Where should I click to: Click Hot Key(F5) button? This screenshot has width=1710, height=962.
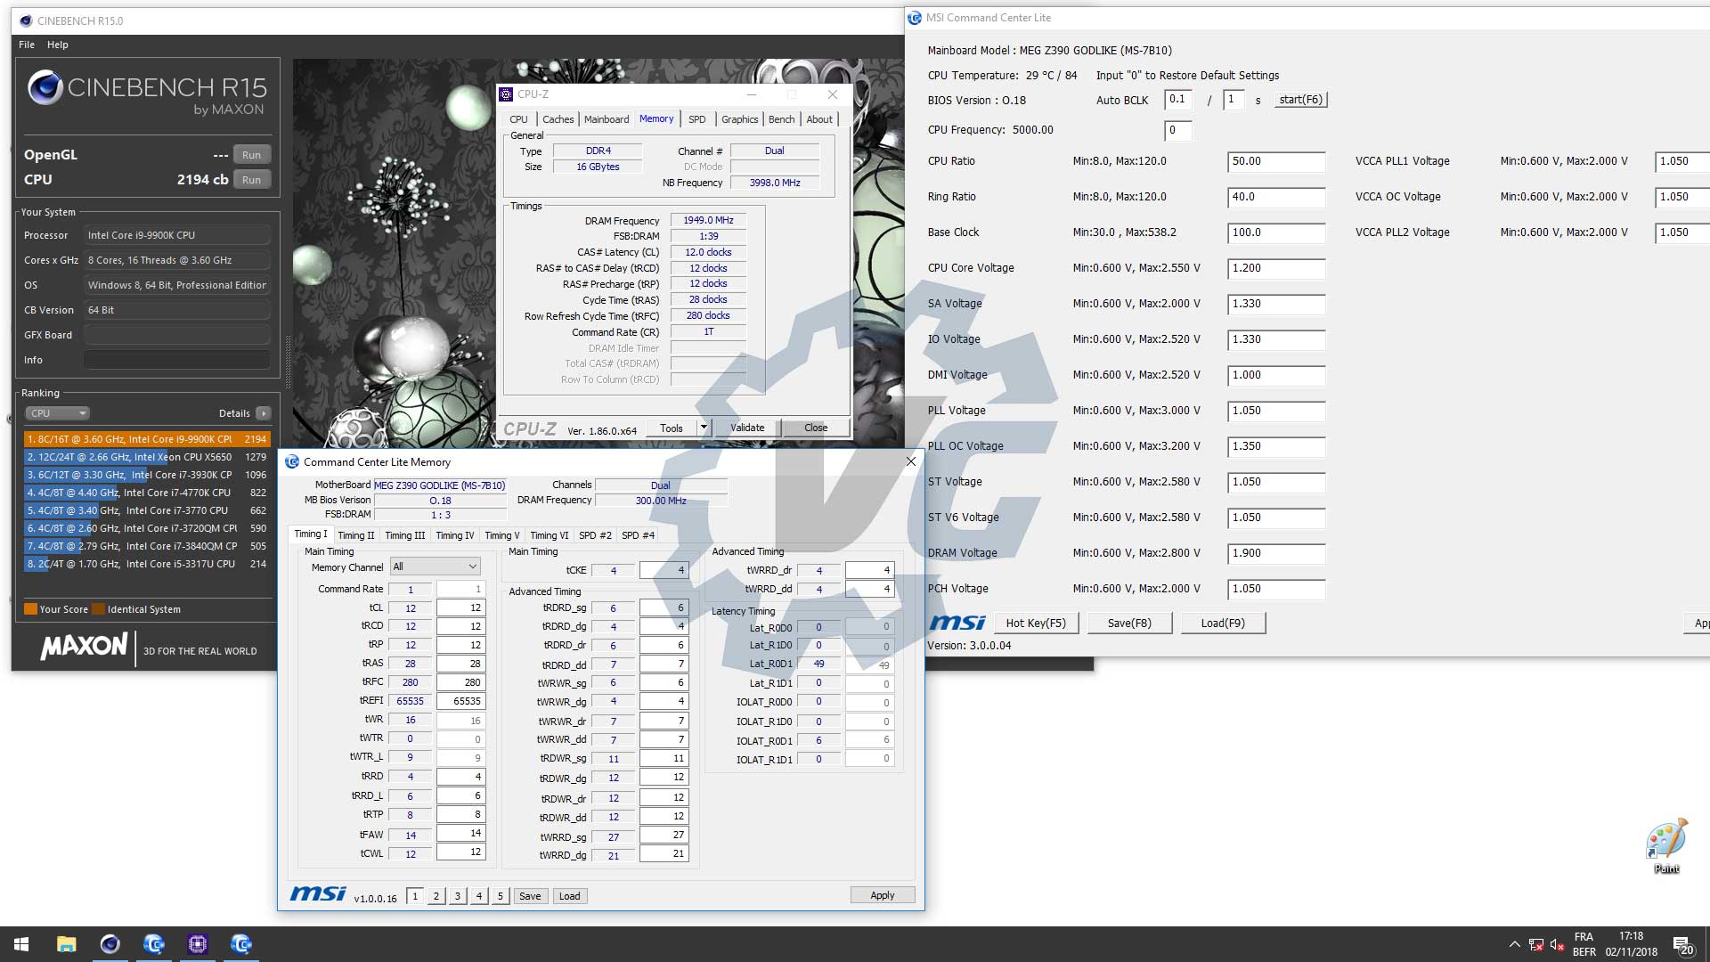(x=1035, y=623)
